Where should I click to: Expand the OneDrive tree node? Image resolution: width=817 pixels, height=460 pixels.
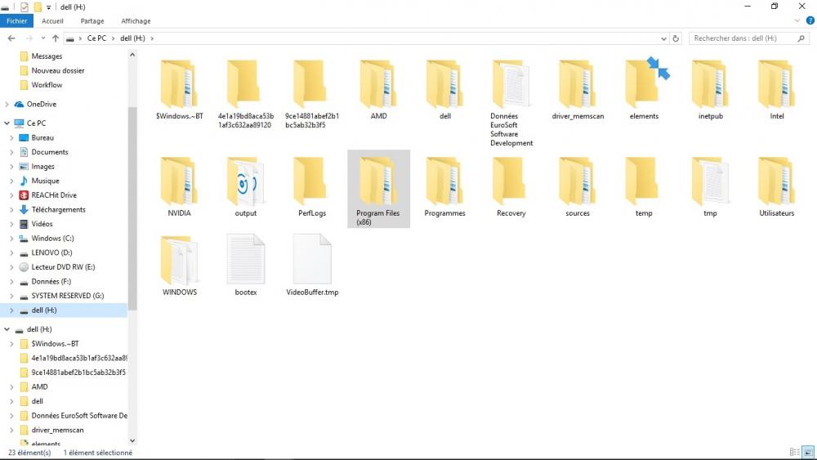click(7, 105)
